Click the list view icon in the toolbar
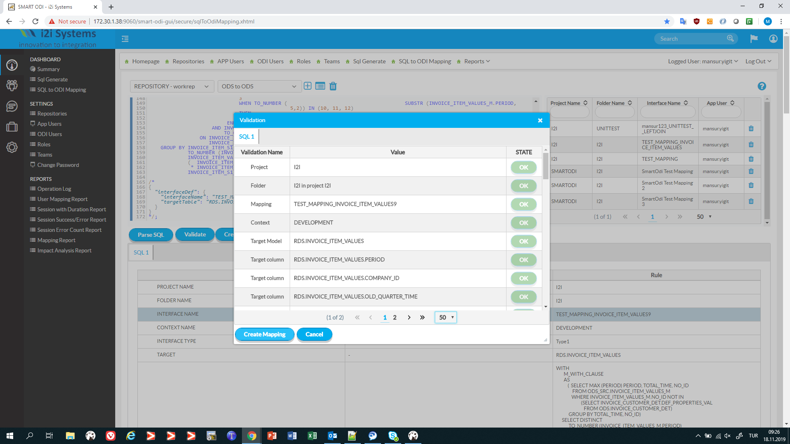Image resolution: width=790 pixels, height=444 pixels. pyautogui.click(x=320, y=86)
